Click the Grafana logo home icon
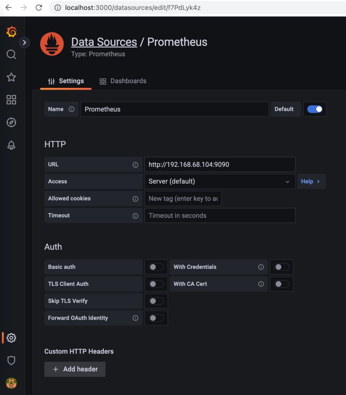Screen dimensions: 346x395 (x=12, y=32)
